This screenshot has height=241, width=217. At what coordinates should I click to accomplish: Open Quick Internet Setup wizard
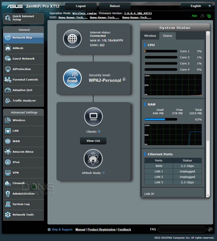[x=23, y=18]
